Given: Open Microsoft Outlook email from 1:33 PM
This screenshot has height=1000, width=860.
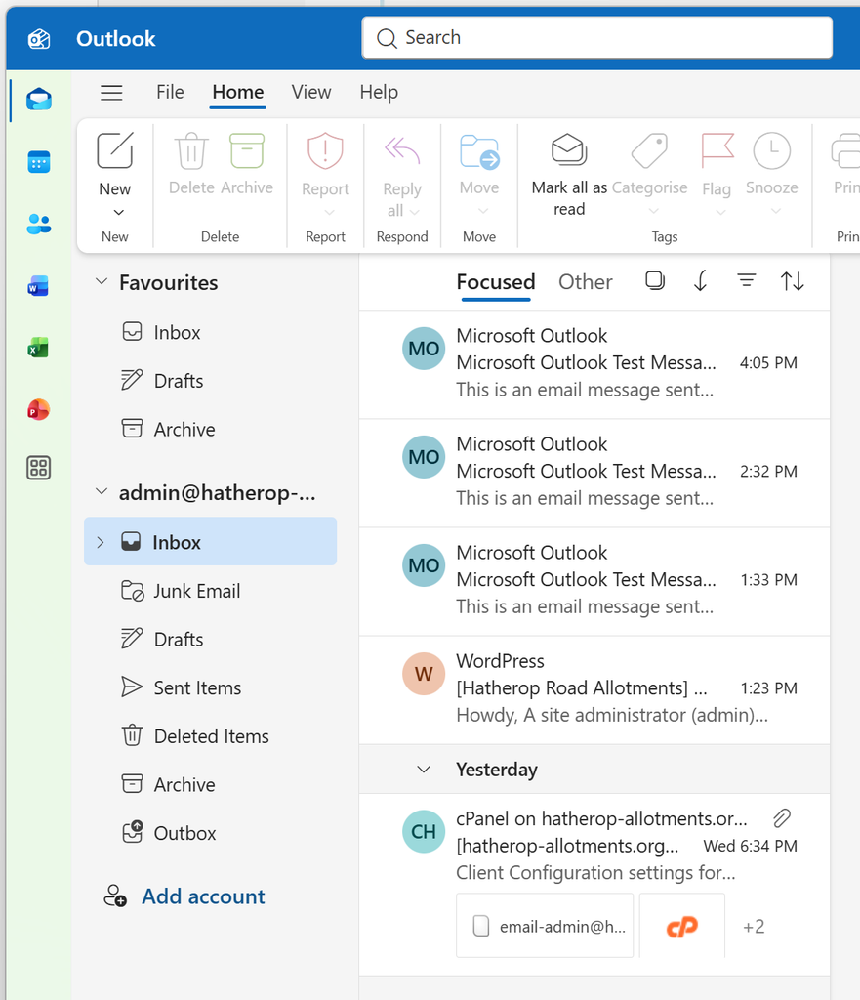Looking at the screenshot, I should (x=594, y=581).
